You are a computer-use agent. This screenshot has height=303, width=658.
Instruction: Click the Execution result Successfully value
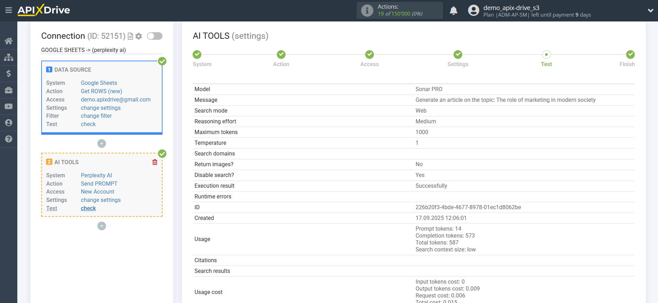431,186
